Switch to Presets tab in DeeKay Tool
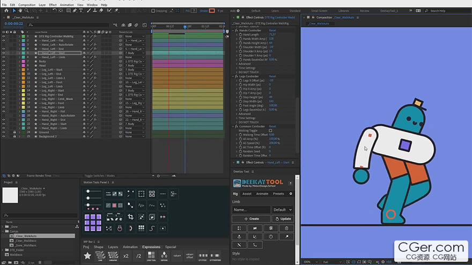Viewport: 472px width, 265px height. point(278,194)
